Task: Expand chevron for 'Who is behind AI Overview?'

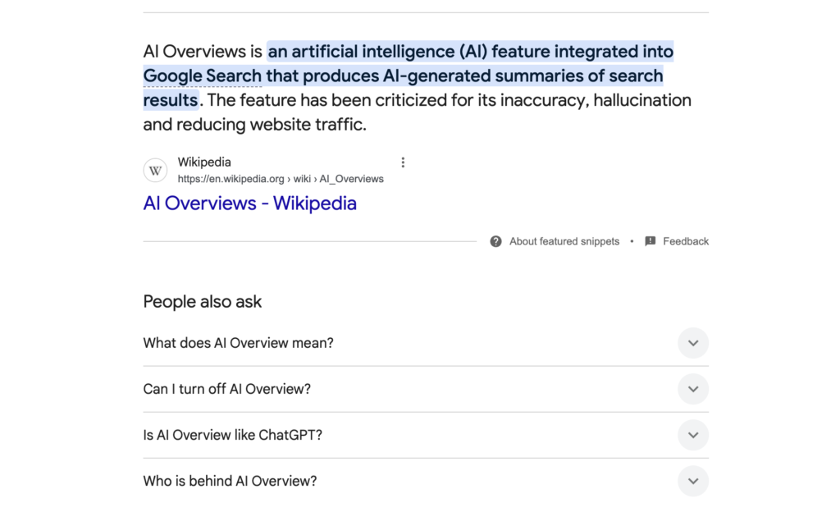Action: [693, 482]
